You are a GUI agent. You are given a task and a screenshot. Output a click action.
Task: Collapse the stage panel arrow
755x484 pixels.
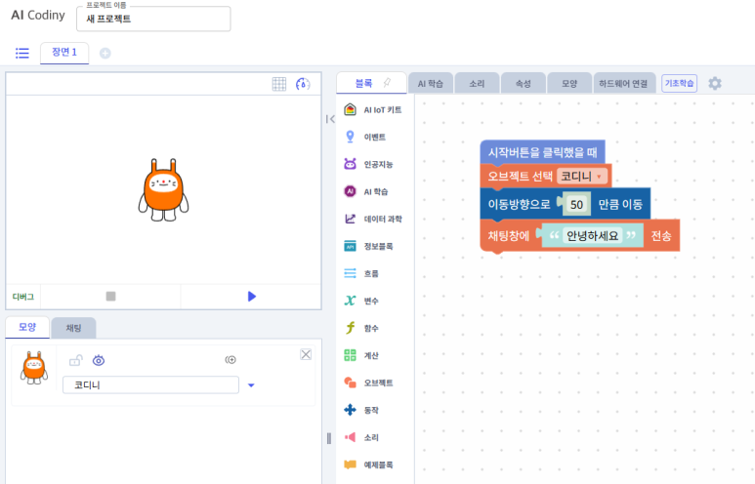point(330,119)
